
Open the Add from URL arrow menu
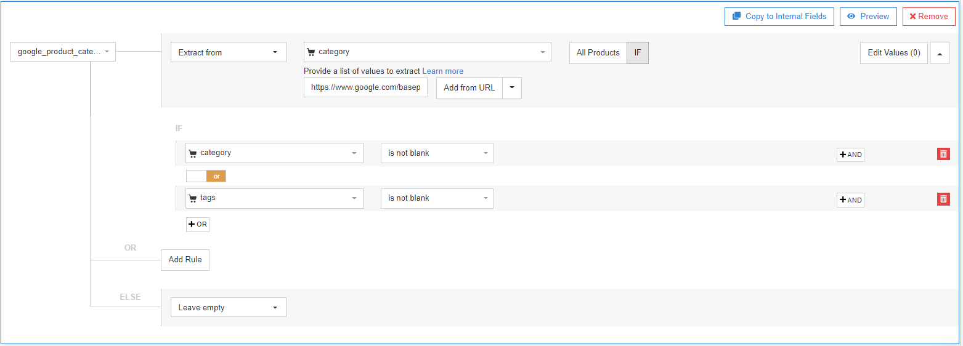pyautogui.click(x=512, y=87)
